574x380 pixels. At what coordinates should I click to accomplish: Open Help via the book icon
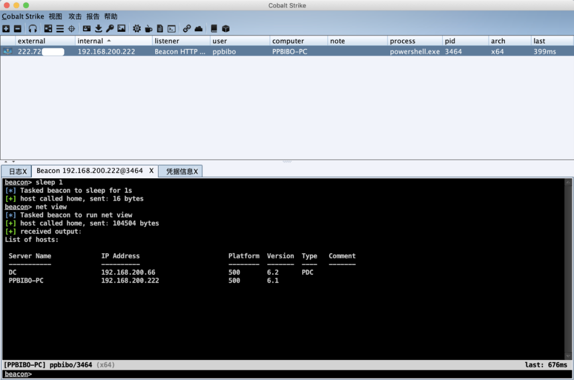[214, 29]
